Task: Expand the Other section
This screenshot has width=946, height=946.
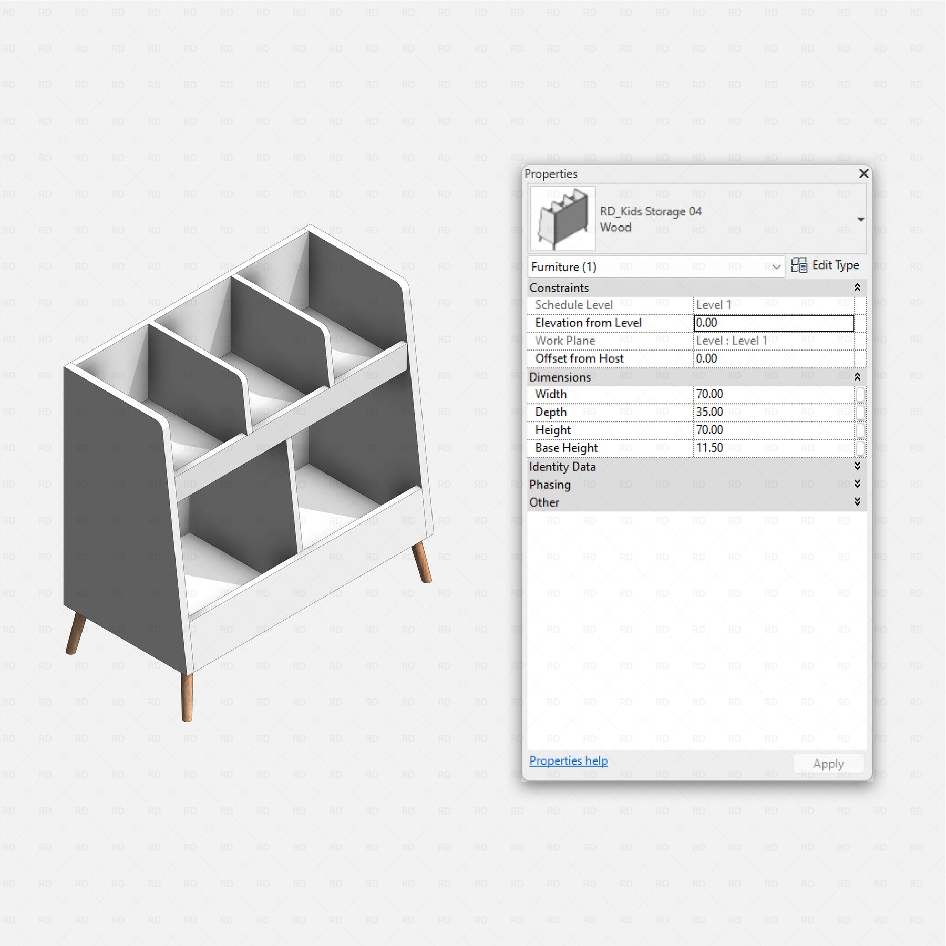Action: 857,502
